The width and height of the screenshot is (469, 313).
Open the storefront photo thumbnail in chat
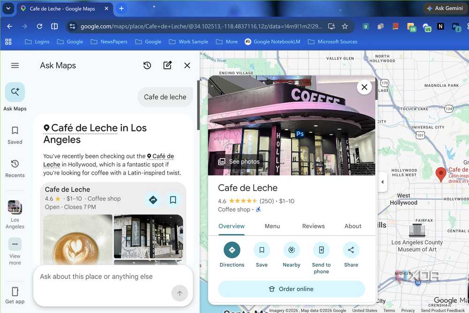[148, 237]
